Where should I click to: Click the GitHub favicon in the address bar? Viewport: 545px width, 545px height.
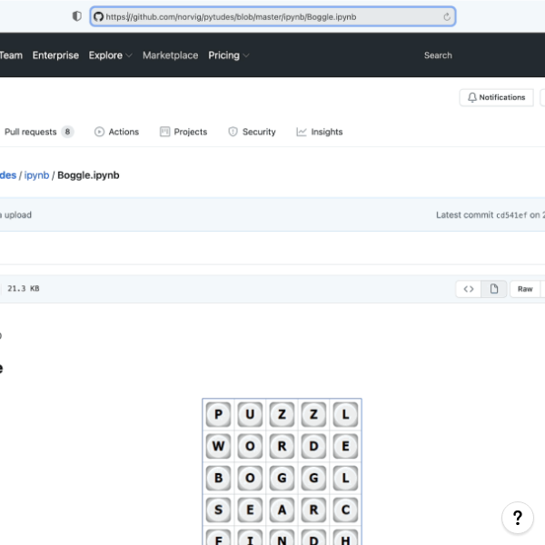click(98, 16)
